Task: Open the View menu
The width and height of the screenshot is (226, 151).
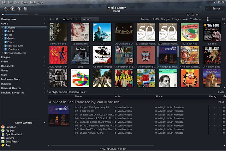Action: pyautogui.click(x=17, y=2)
